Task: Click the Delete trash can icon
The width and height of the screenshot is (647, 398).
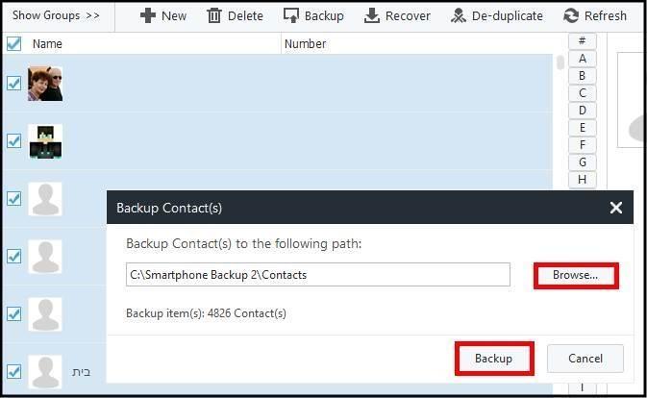Action: [214, 15]
